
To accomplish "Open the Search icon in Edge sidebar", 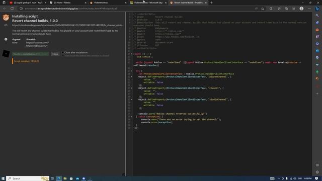I will [x=317, y=16].
